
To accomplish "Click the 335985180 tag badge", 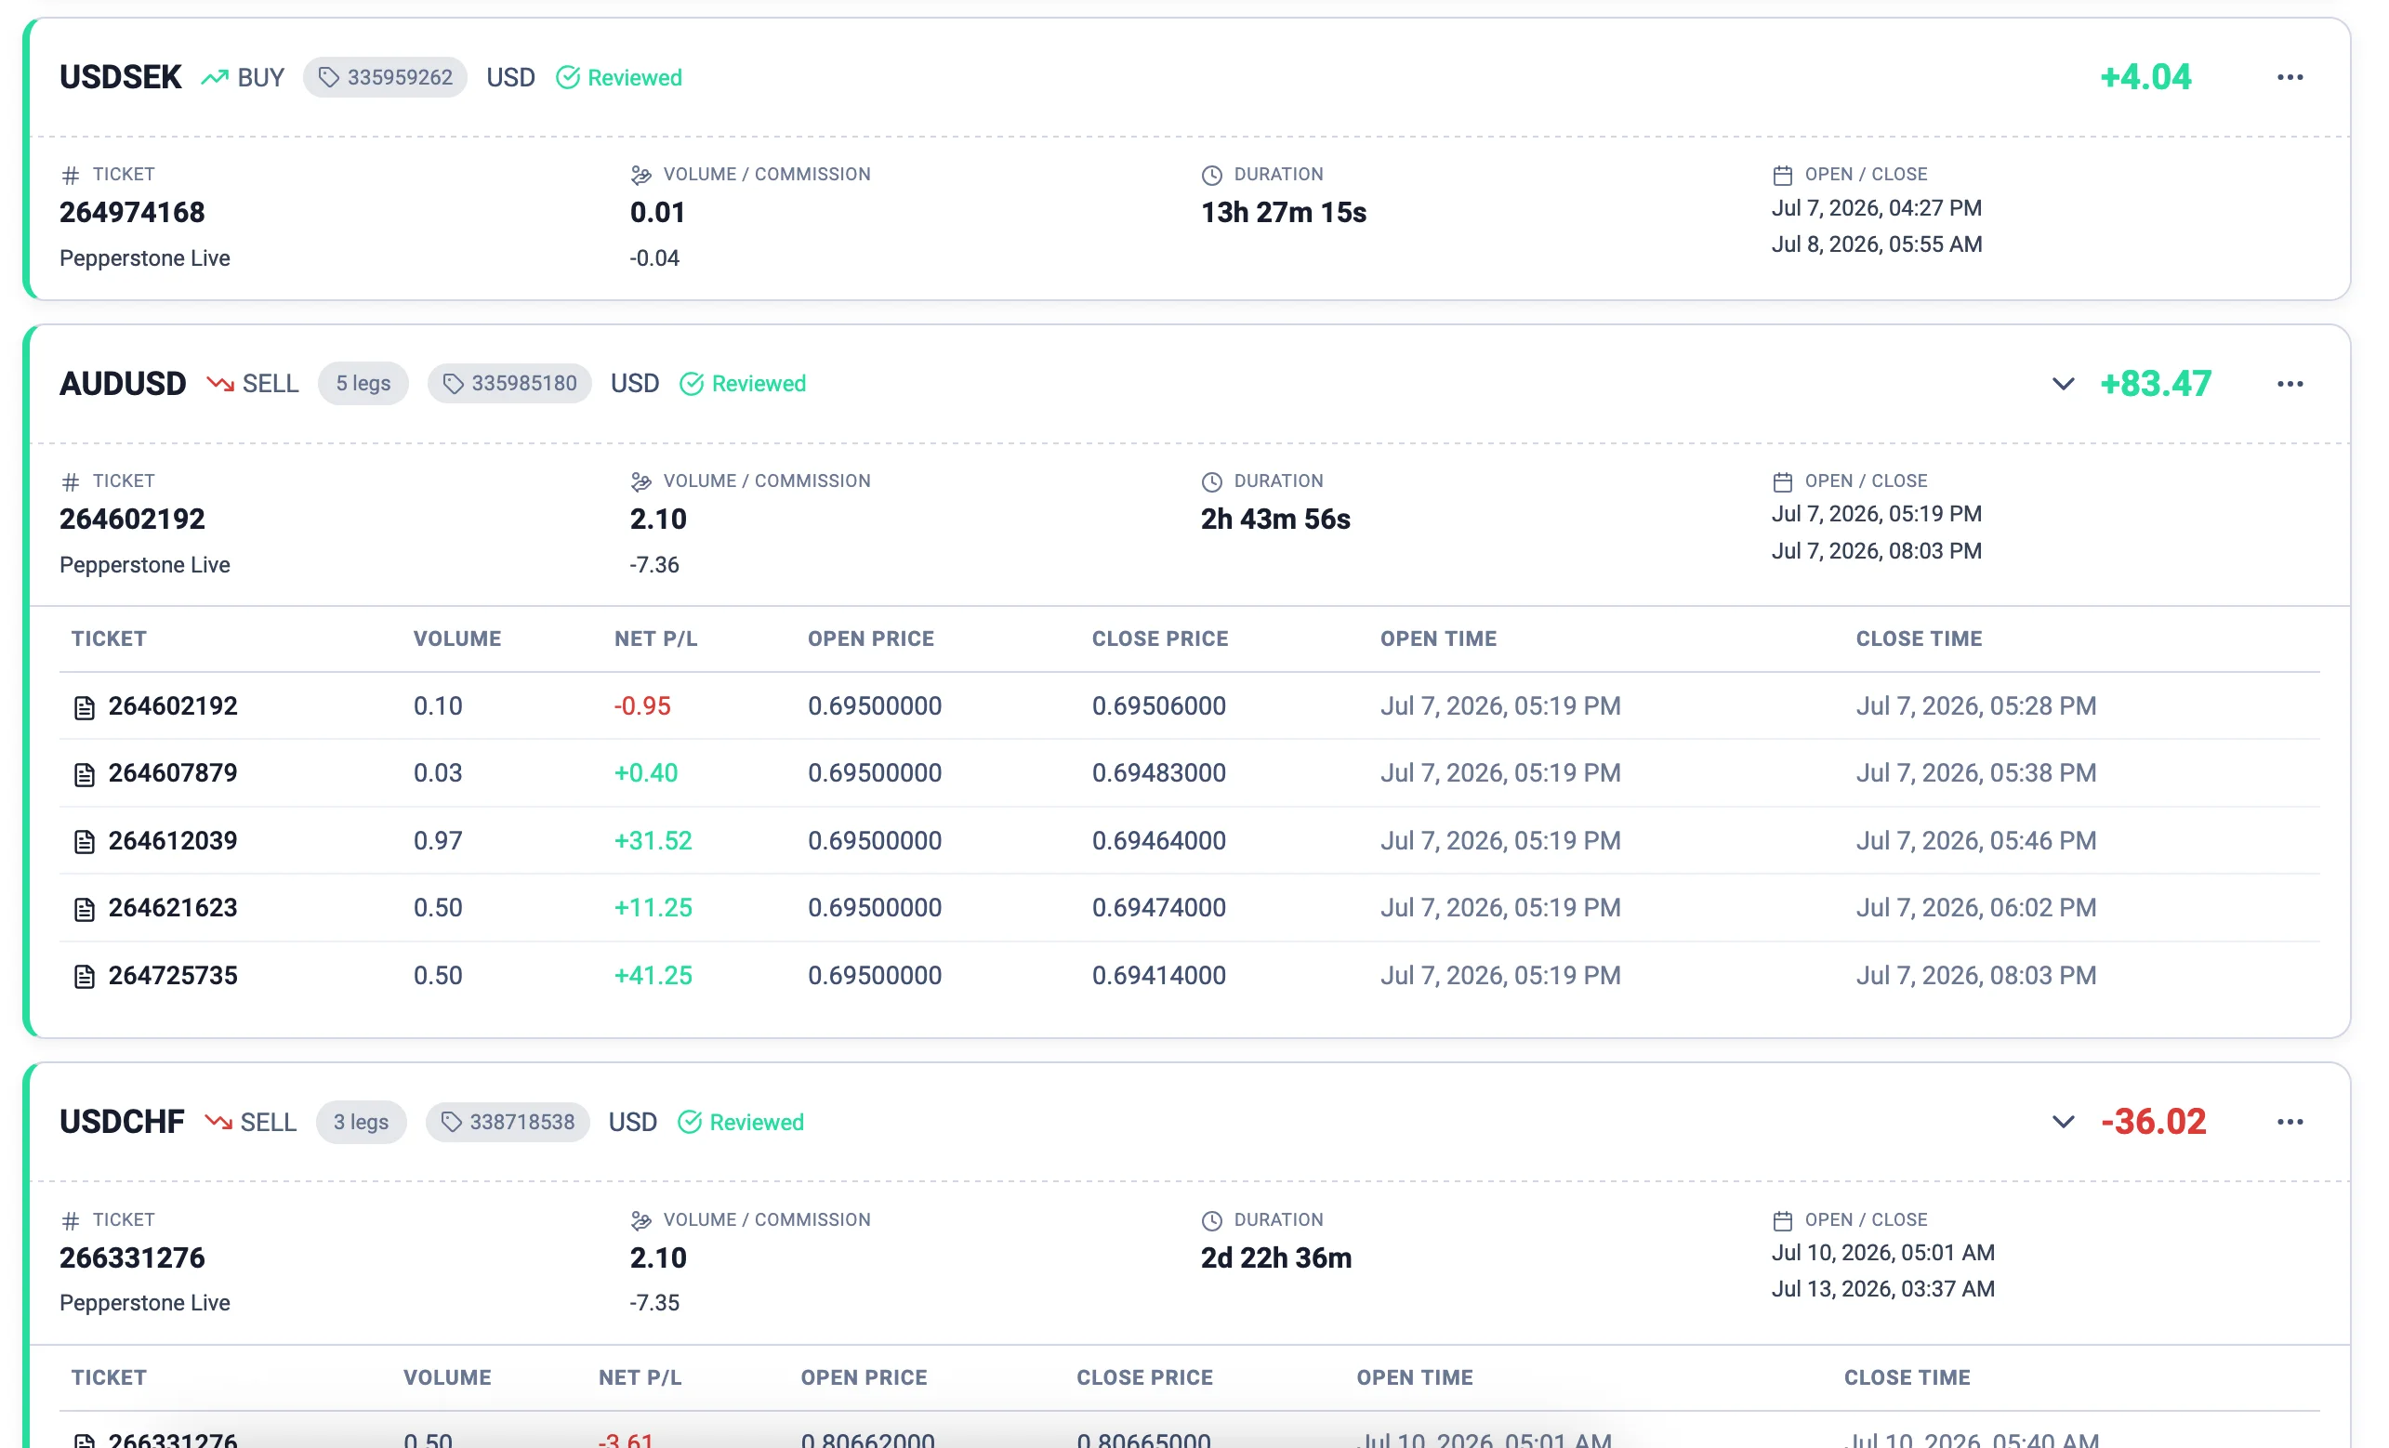I will click(509, 384).
